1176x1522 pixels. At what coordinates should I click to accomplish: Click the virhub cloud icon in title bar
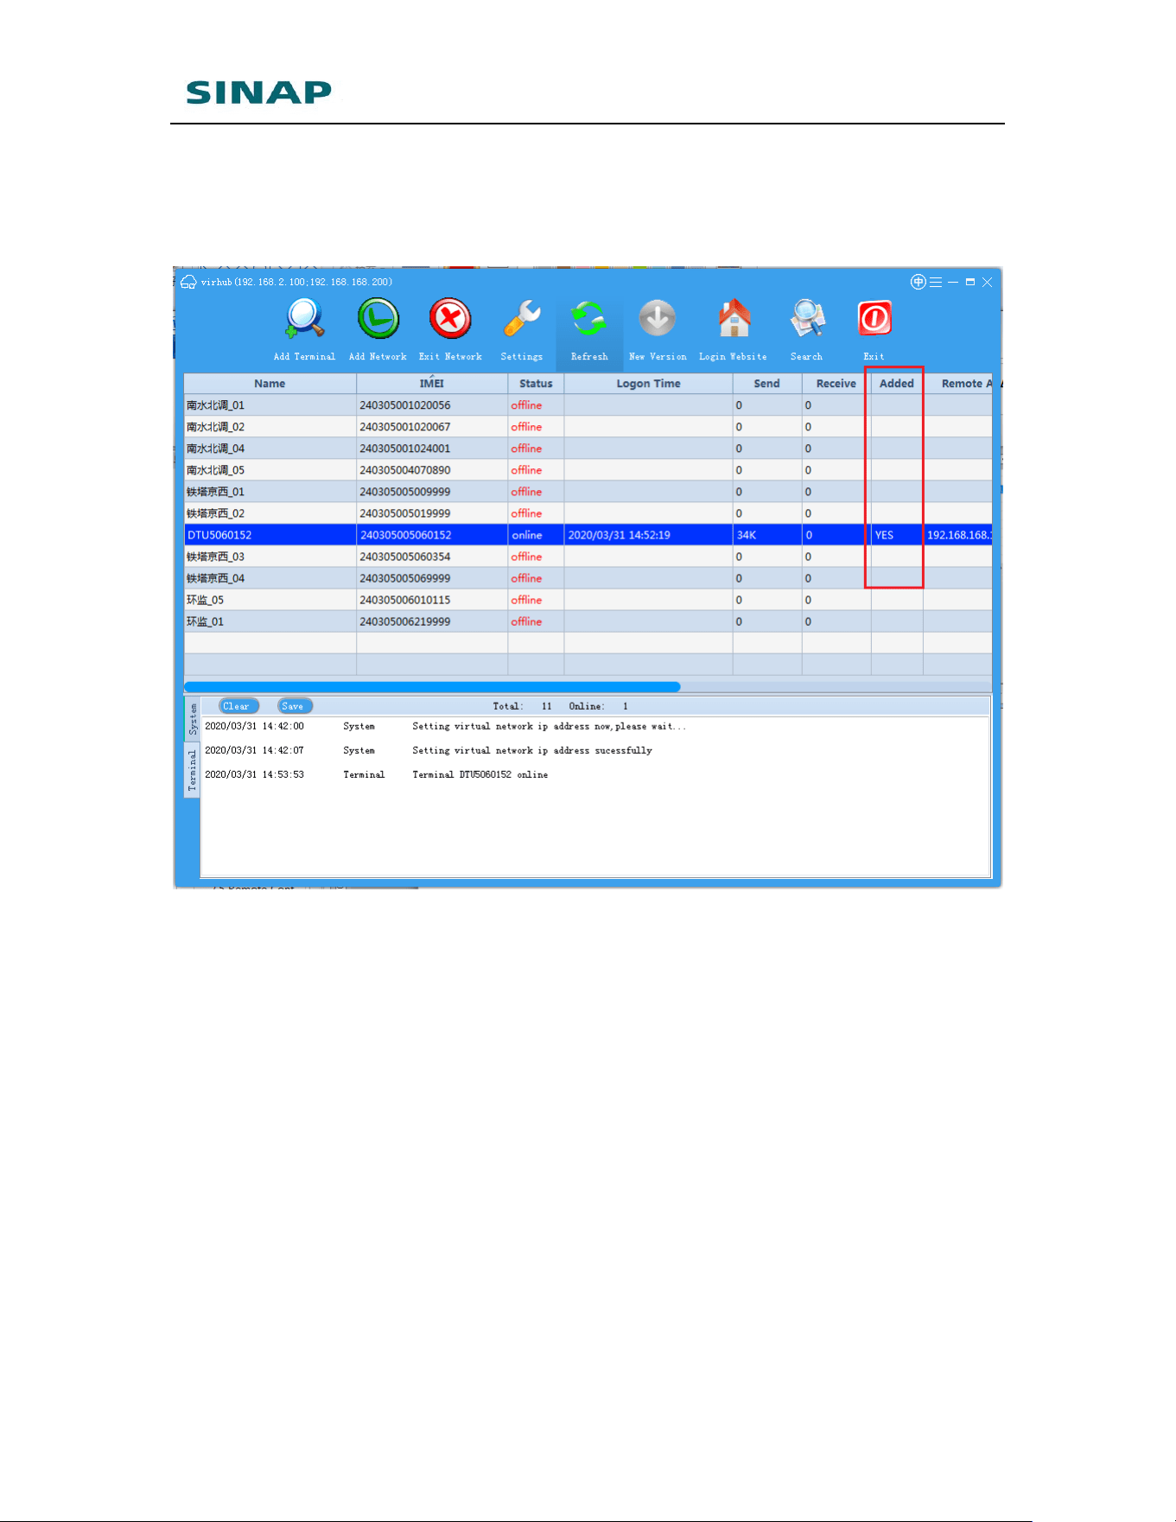click(188, 282)
